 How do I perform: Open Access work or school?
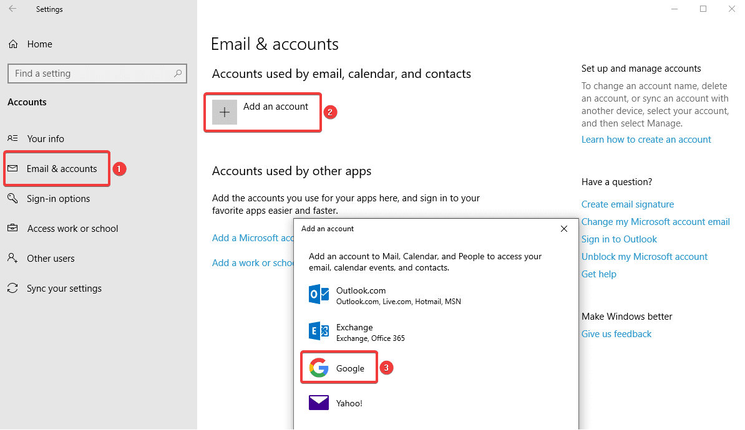click(72, 229)
